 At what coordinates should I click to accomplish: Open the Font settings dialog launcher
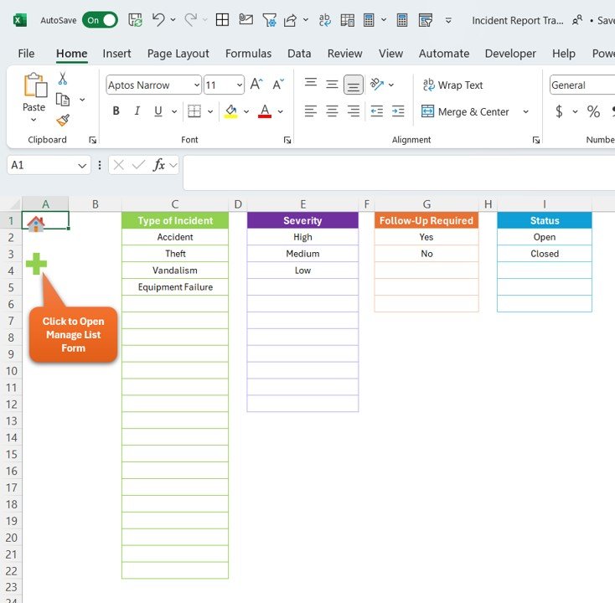point(287,140)
